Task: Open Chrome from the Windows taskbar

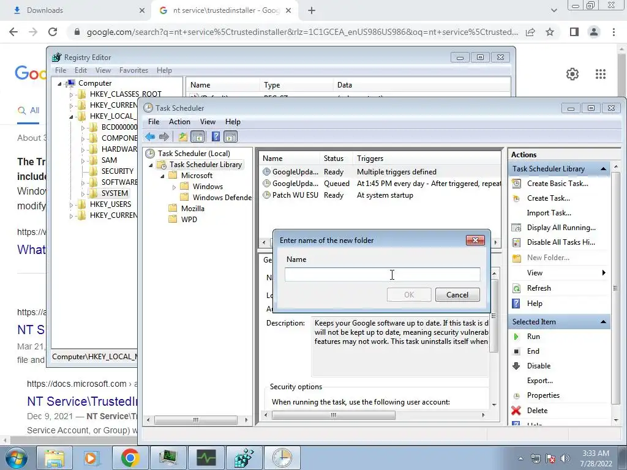Action: pos(130,458)
